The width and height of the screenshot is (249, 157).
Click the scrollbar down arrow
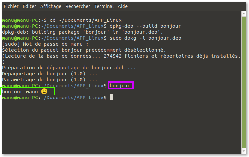244,151
